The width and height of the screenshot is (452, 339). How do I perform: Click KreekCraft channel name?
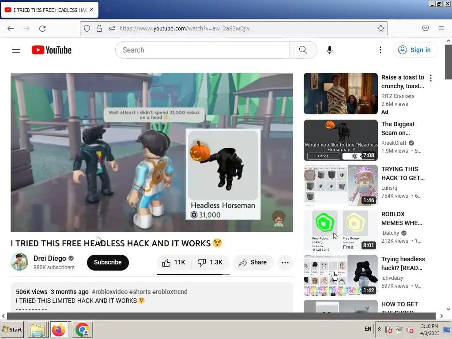[x=394, y=143]
